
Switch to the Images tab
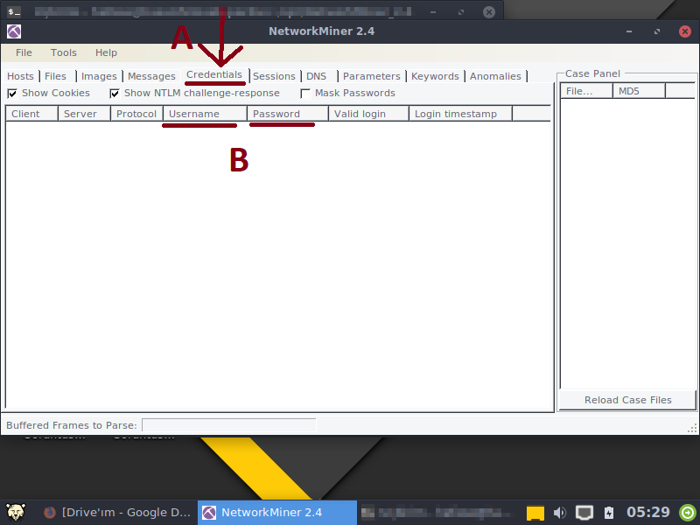tap(99, 76)
